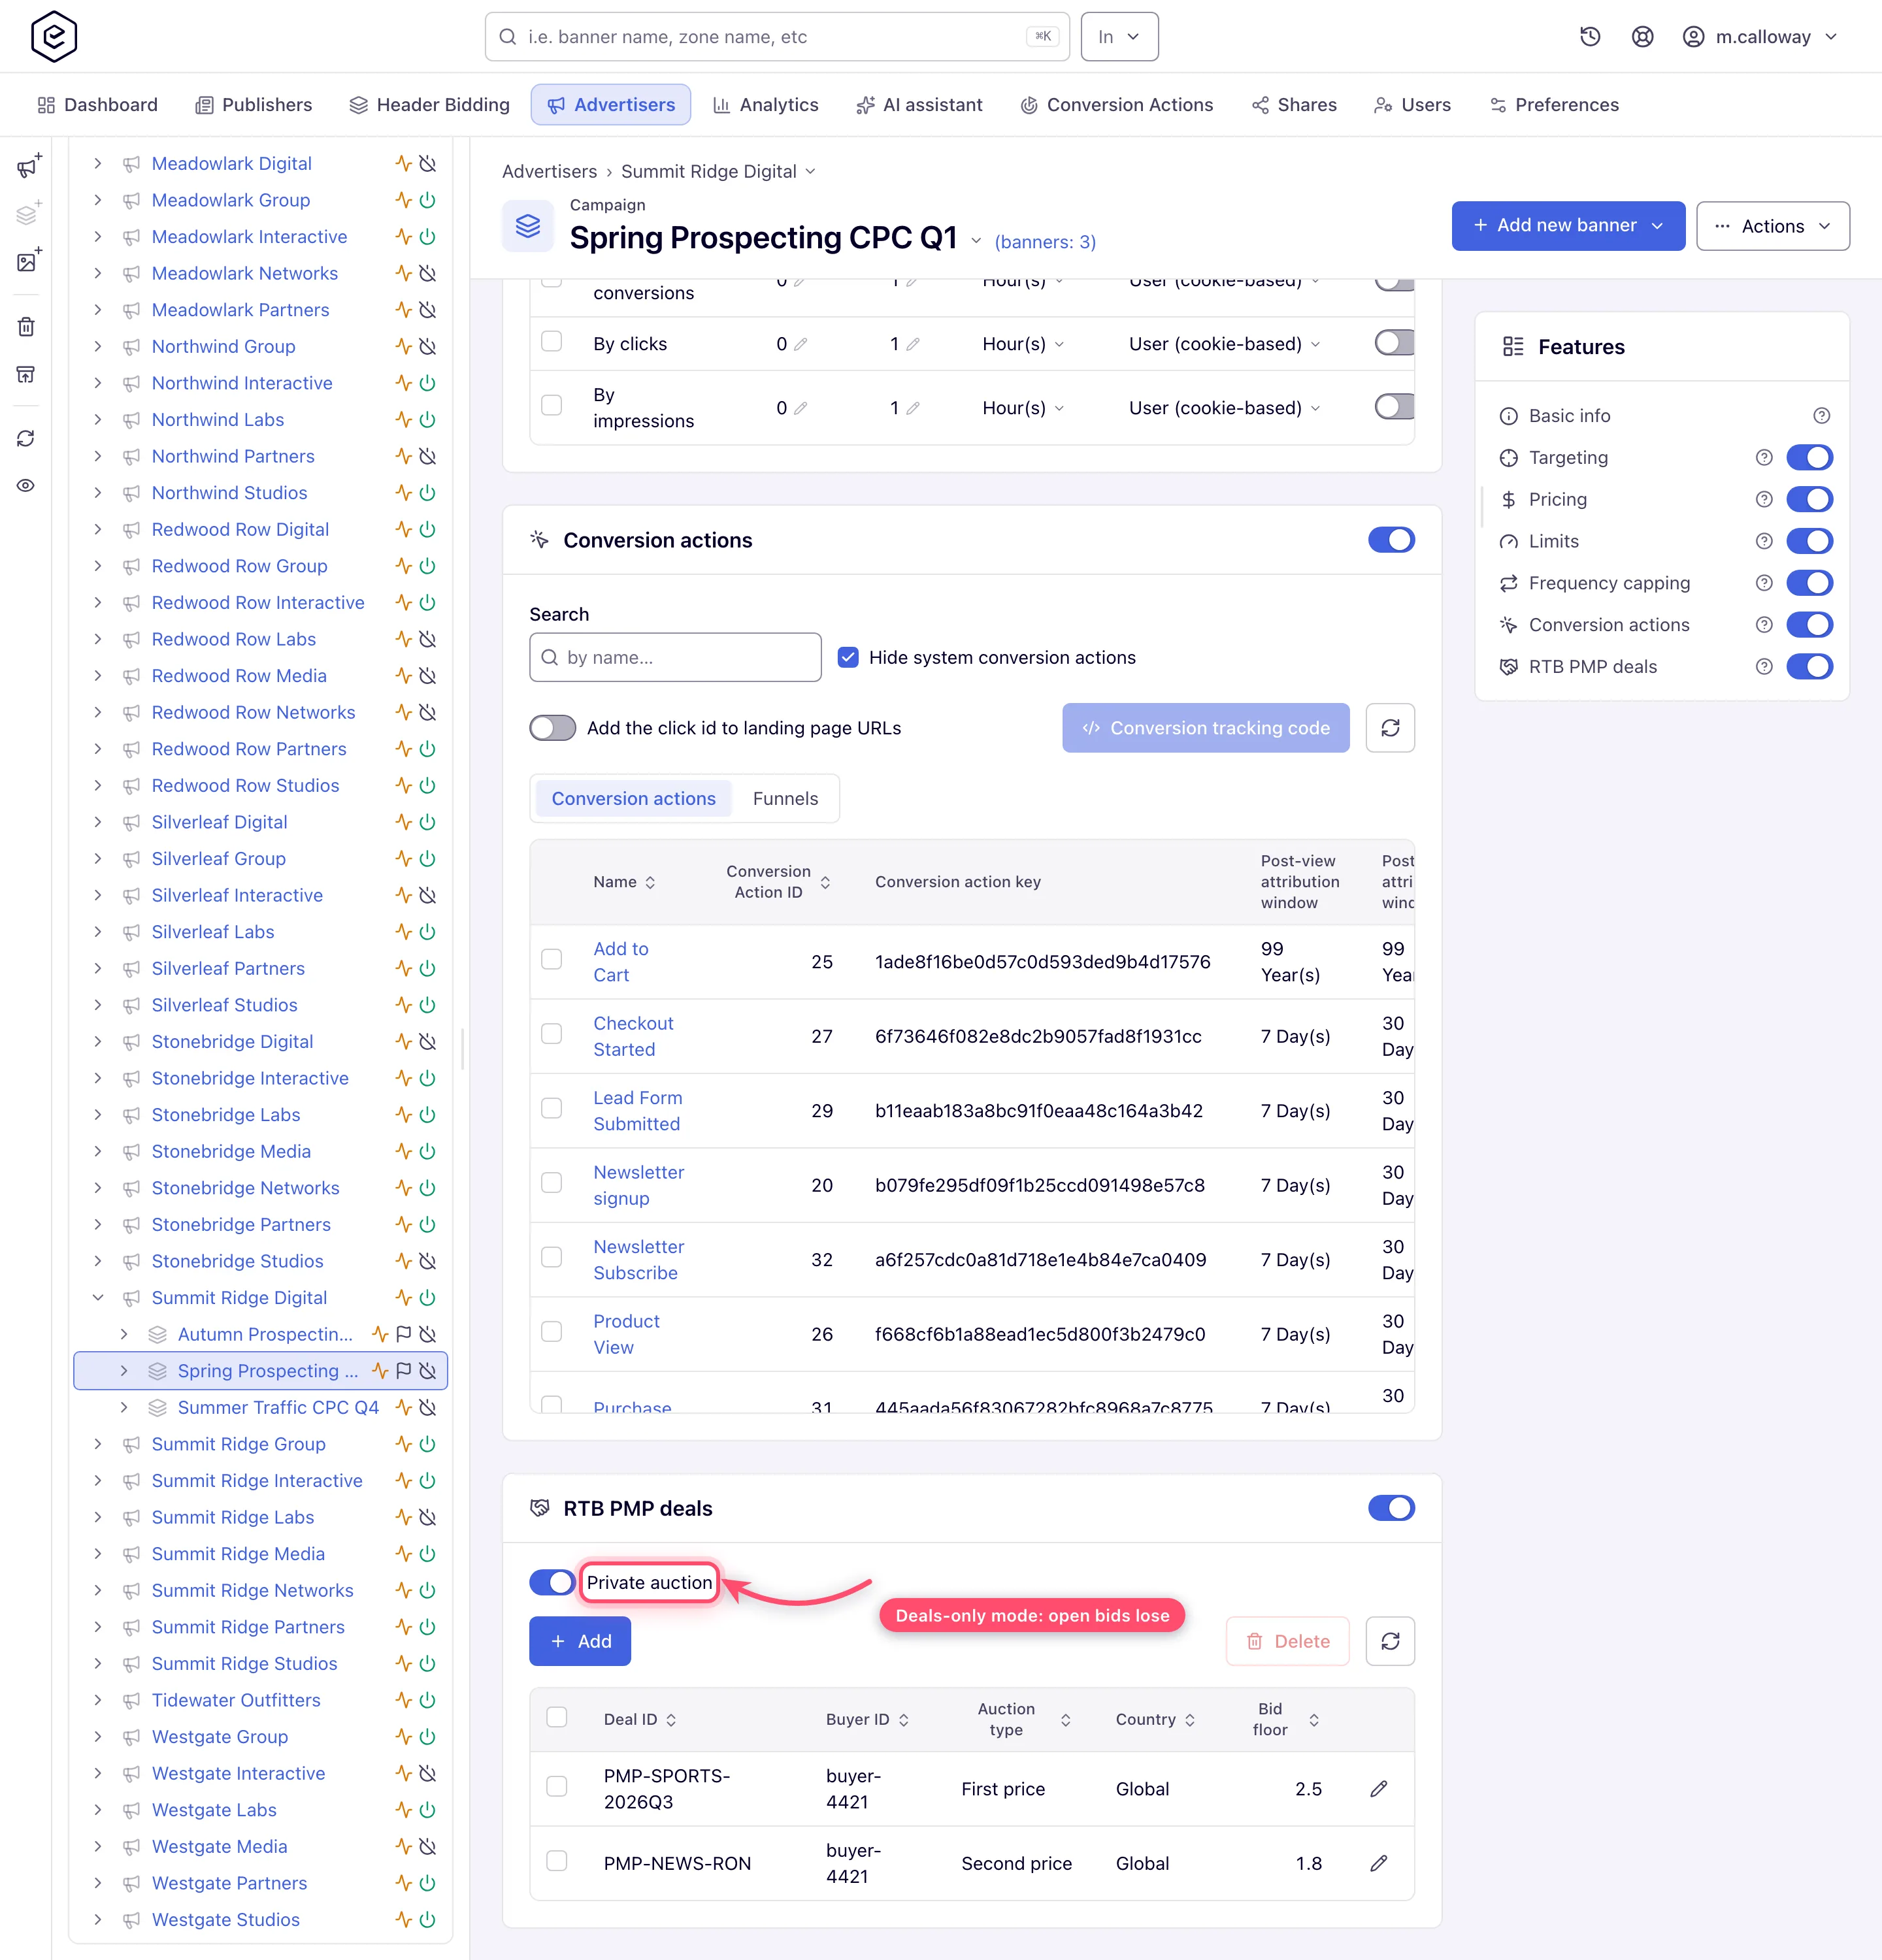Add a new RTB PMP deal
This screenshot has width=1882, height=1960.
click(580, 1641)
